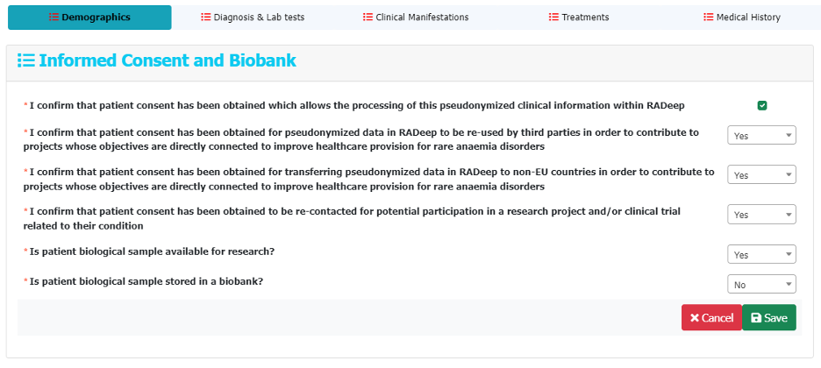Screen dimensions: 821x368
Task: Open the non-EU countries transfer dropdown
Action: coord(762,175)
